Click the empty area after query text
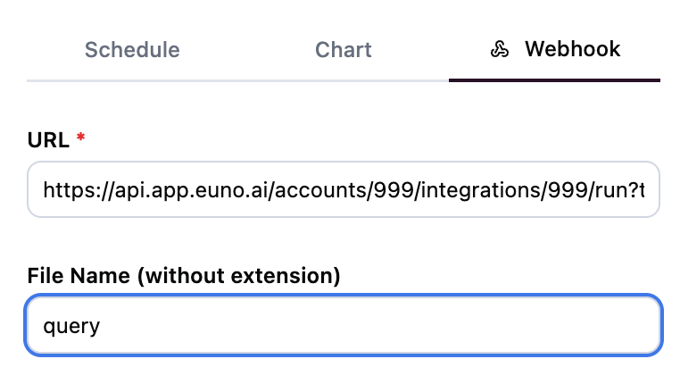This screenshot has height=384, width=680. 375,327
